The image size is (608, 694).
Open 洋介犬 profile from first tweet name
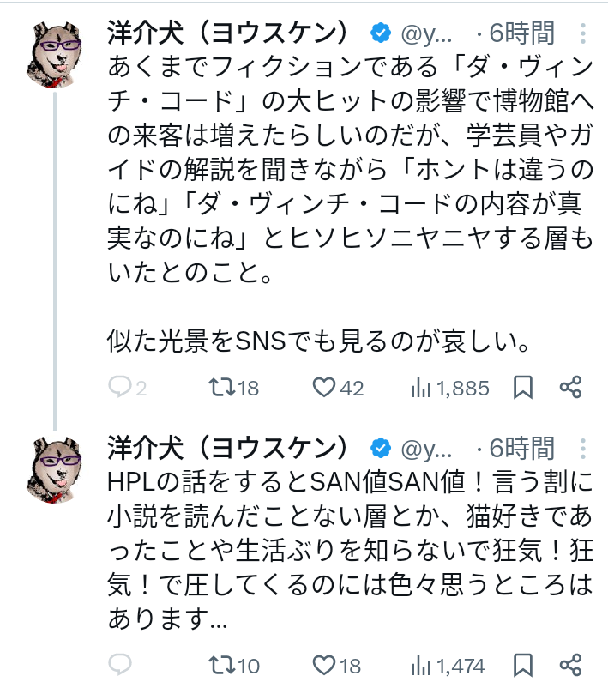click(227, 34)
